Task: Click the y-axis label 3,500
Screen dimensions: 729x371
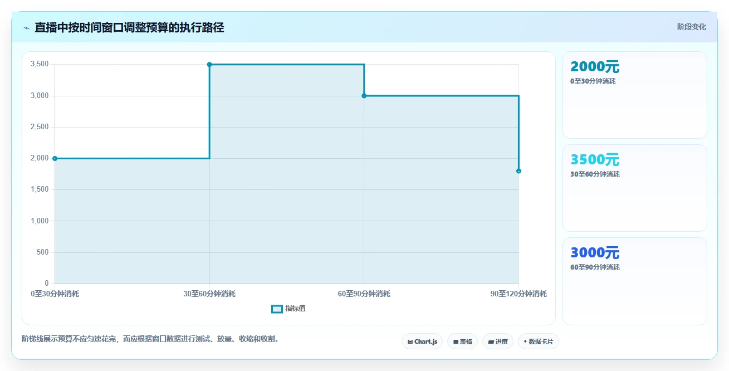Action: 40,65
